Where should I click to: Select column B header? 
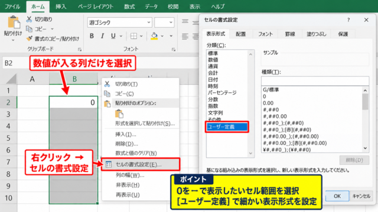74,79
